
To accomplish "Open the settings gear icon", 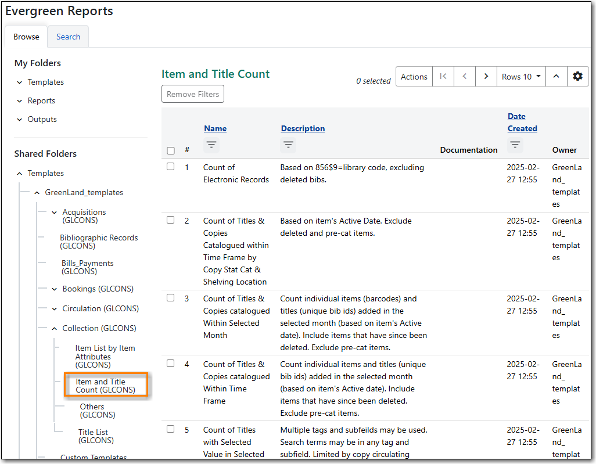I will click(x=577, y=76).
